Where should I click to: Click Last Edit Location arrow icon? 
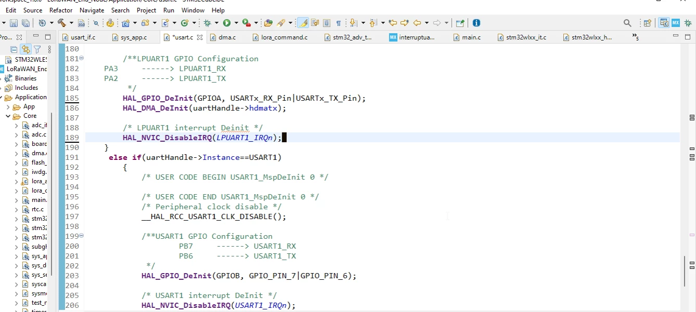click(393, 23)
